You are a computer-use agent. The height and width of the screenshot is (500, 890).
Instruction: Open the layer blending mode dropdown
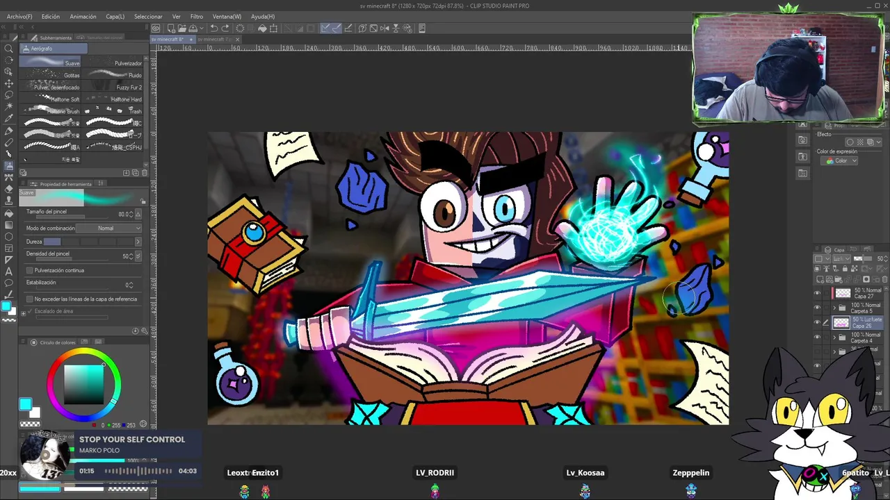pyautogui.click(x=843, y=258)
